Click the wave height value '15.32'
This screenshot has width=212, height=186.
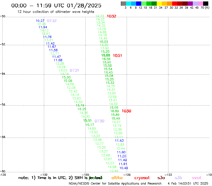pos(110,83)
